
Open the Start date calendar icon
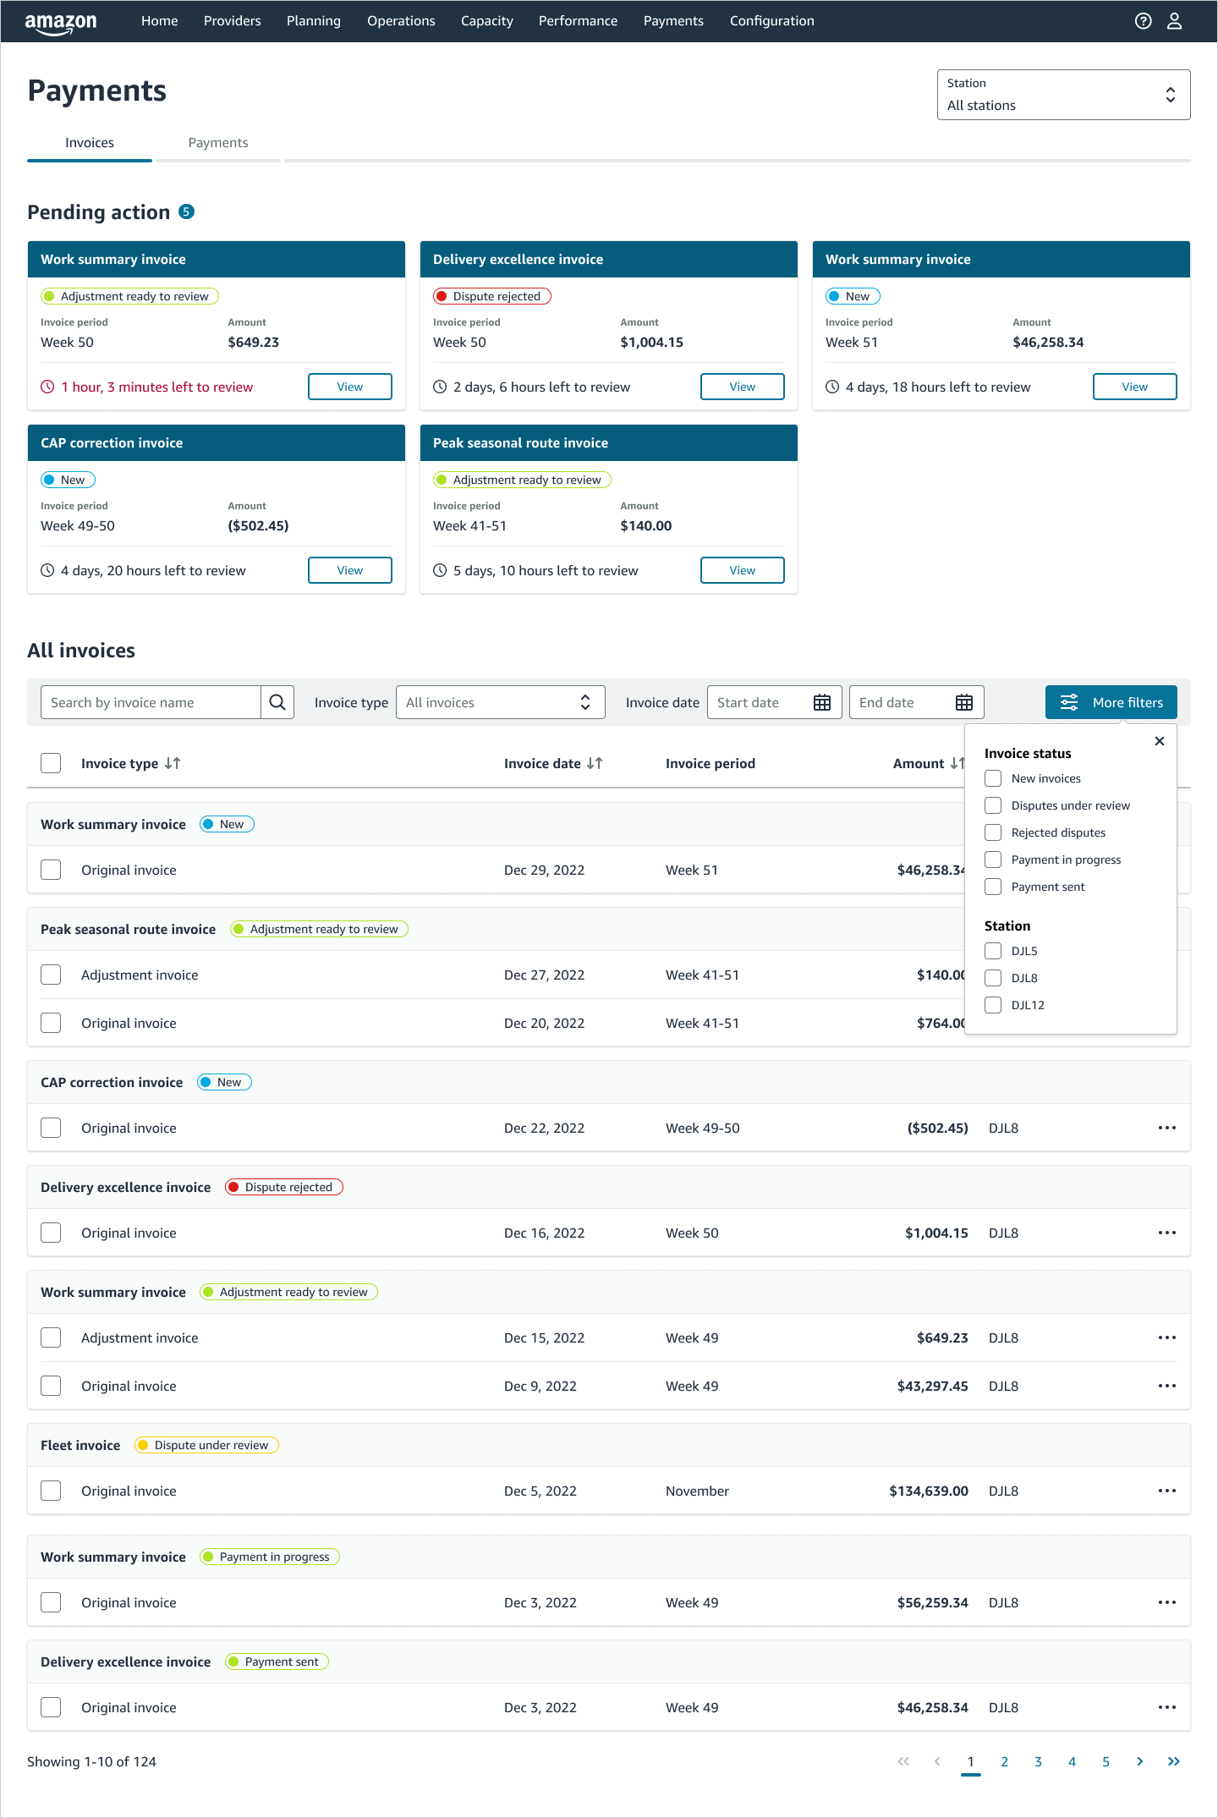pyautogui.click(x=822, y=702)
